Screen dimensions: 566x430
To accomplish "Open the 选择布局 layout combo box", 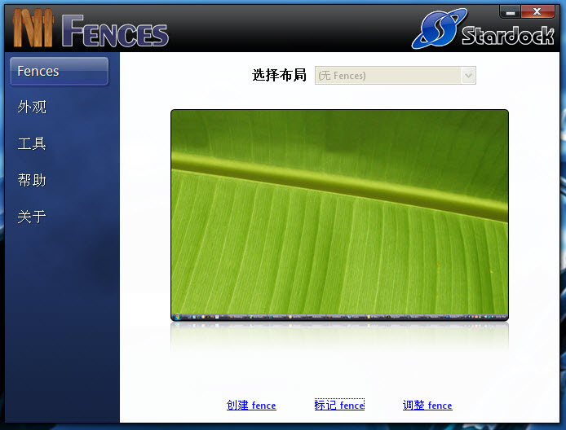I will 387,76.
